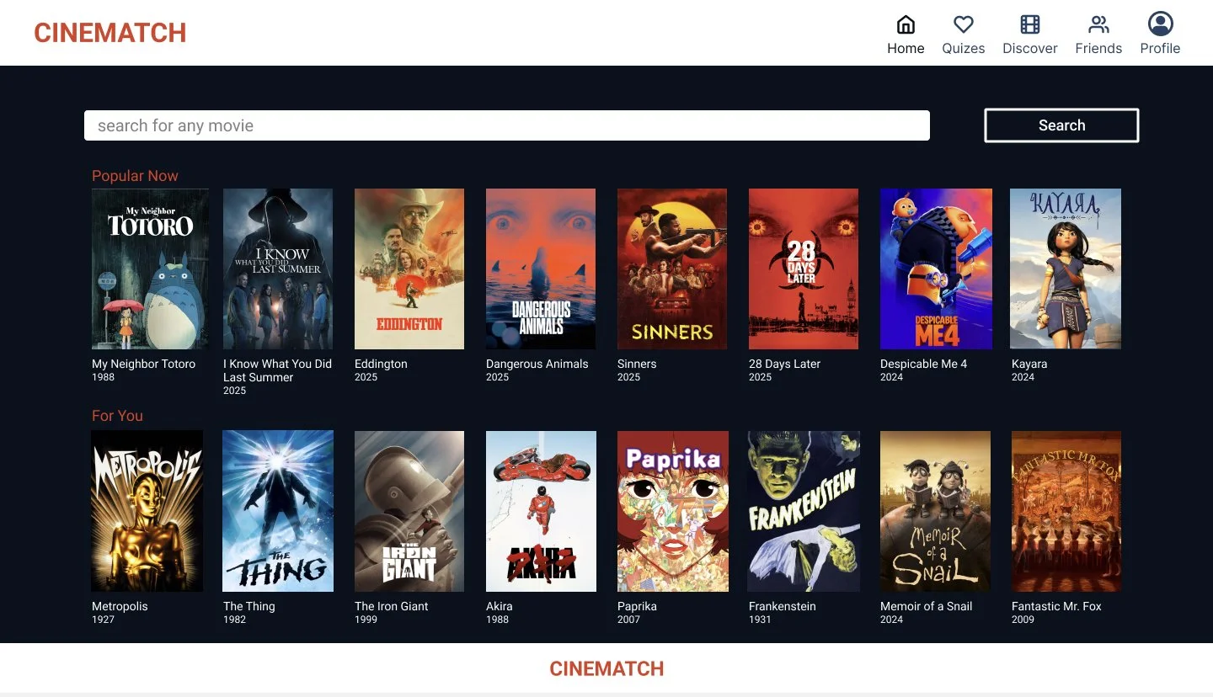Click the 'Despicable Me 4' title text
This screenshot has height=697, width=1213.
[923, 364]
